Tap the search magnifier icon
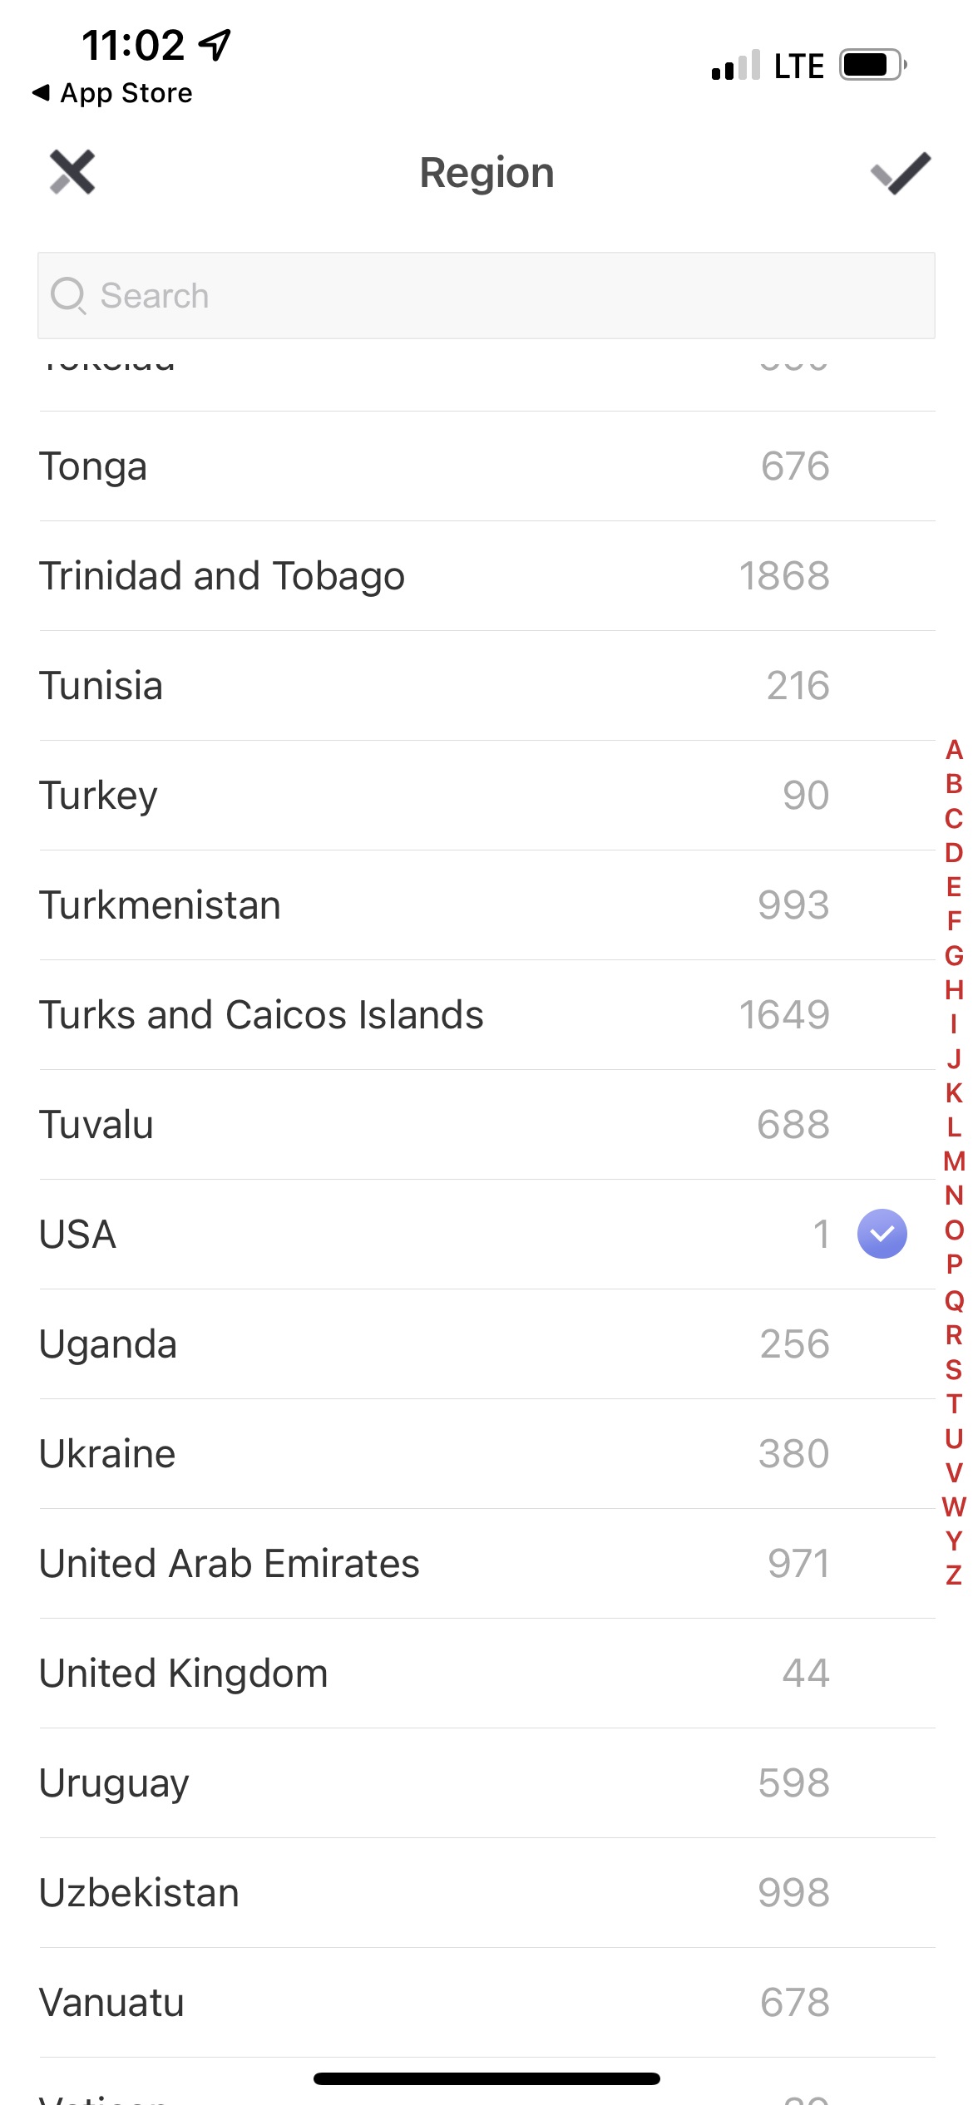The image size is (973, 2105). pyautogui.click(x=68, y=296)
